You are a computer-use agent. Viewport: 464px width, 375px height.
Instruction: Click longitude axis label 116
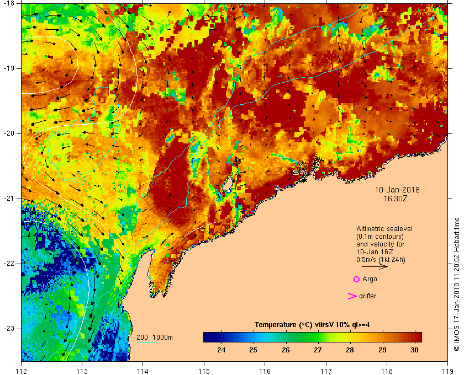[x=265, y=371]
